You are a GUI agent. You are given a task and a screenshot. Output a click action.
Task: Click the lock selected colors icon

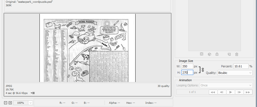217,54
